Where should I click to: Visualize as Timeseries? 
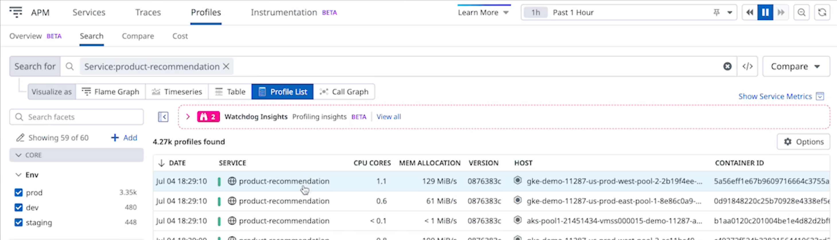(x=177, y=92)
